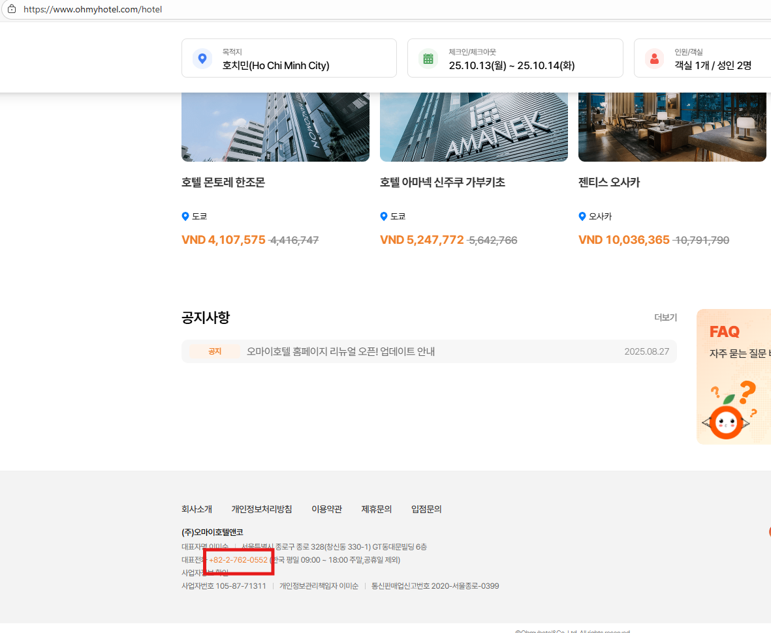Open 회사소개 in the footer menu

[197, 509]
